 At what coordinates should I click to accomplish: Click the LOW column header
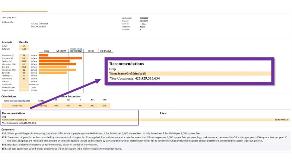(x=47, y=51)
